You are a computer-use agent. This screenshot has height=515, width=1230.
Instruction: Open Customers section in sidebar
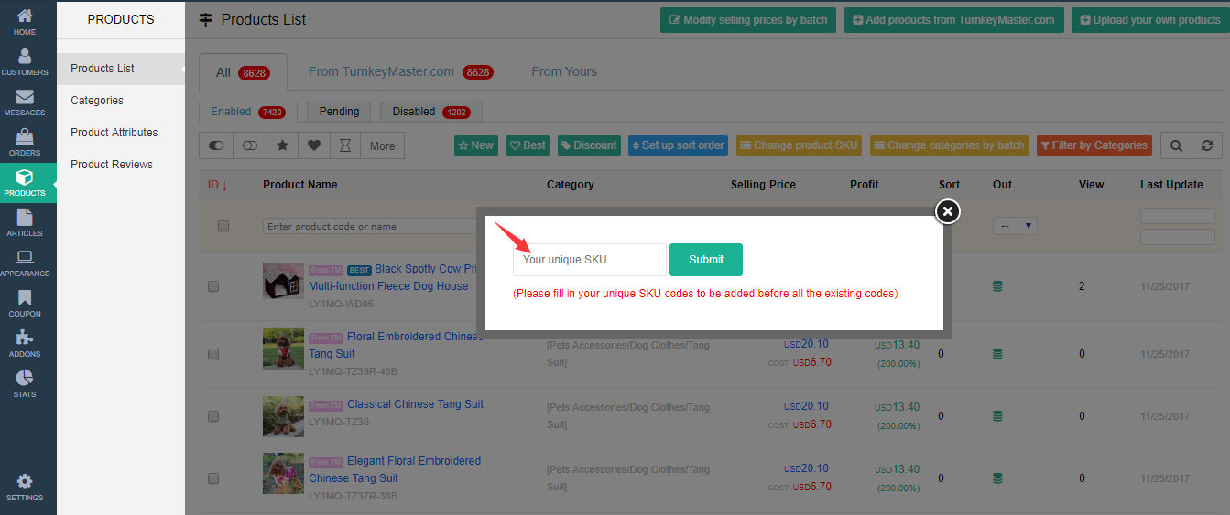click(25, 62)
